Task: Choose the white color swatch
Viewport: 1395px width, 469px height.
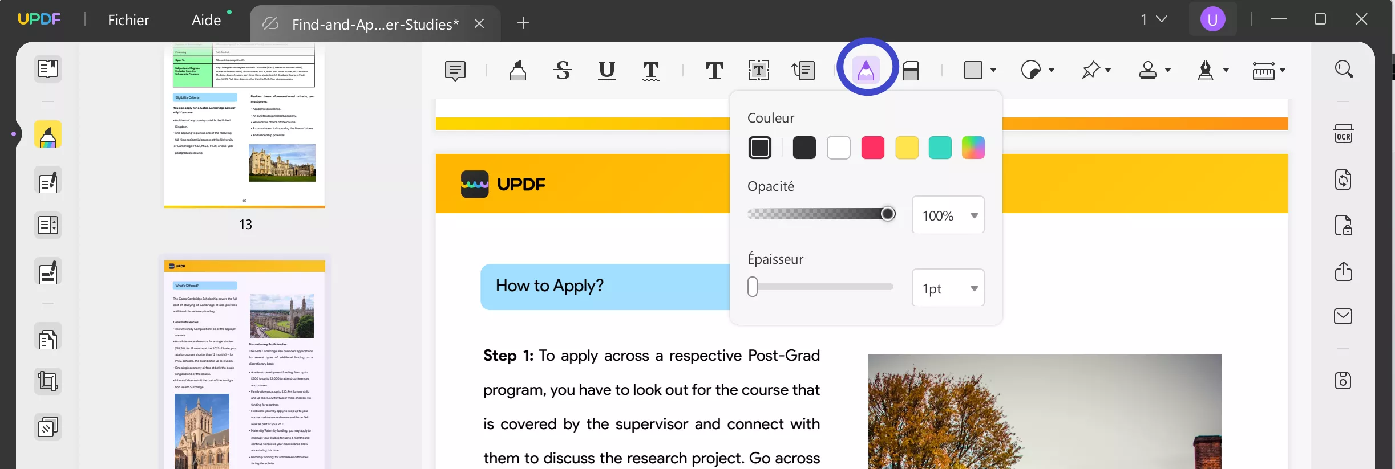Action: pos(839,148)
